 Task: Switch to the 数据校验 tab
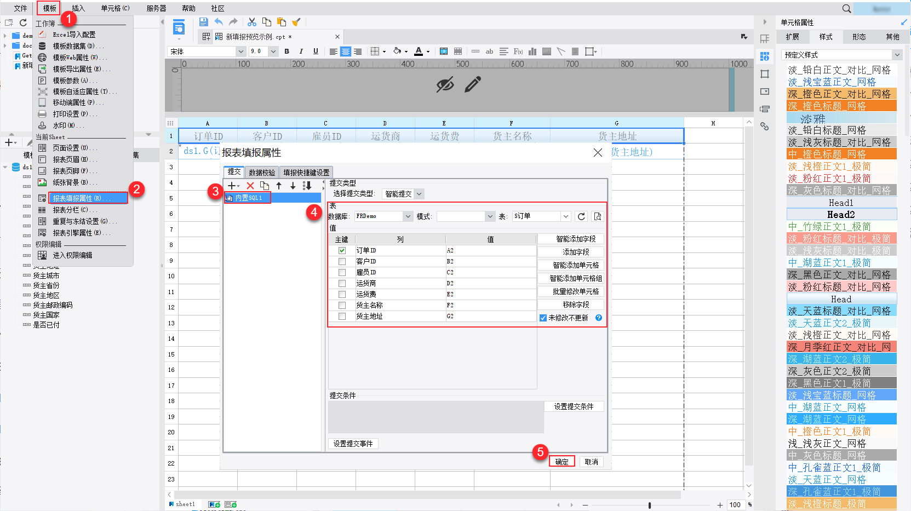(x=262, y=173)
